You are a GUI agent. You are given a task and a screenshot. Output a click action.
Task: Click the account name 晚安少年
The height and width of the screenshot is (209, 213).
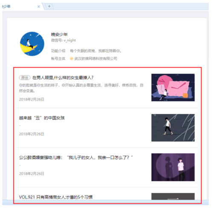point(59,34)
